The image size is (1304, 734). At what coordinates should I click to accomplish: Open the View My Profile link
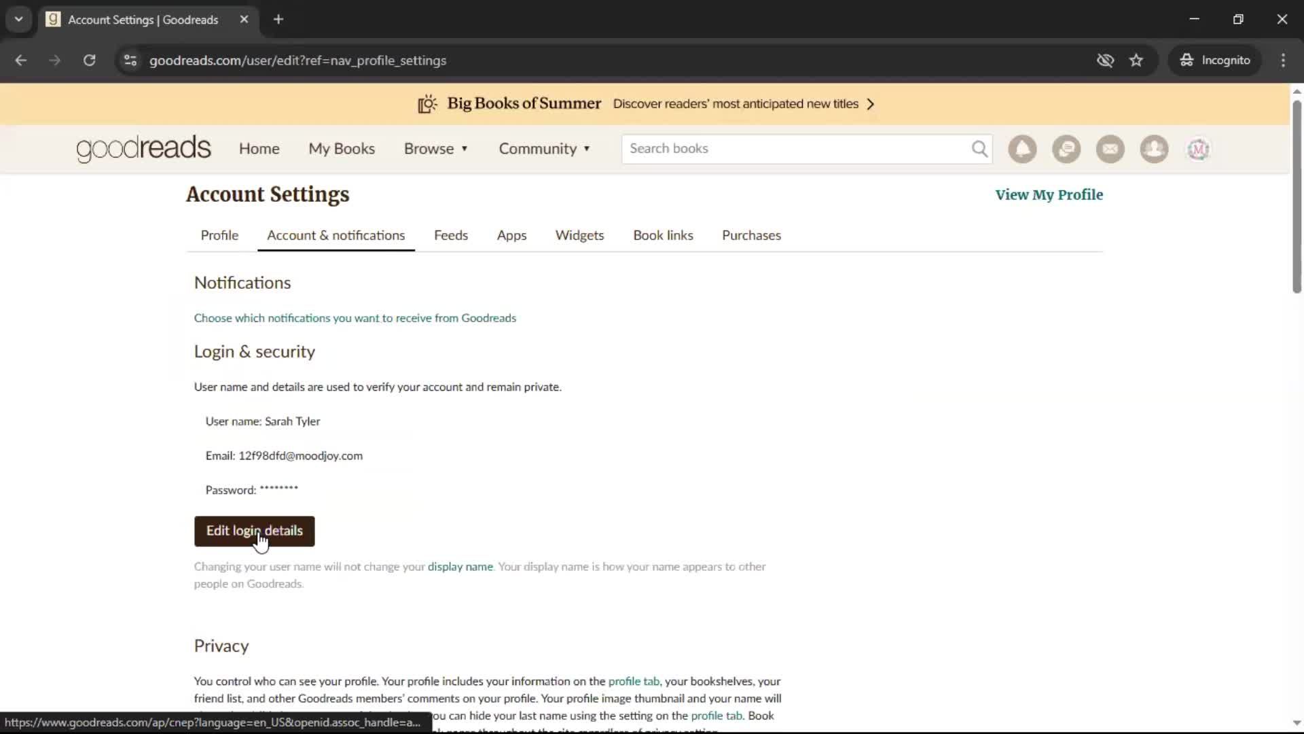[x=1049, y=195]
